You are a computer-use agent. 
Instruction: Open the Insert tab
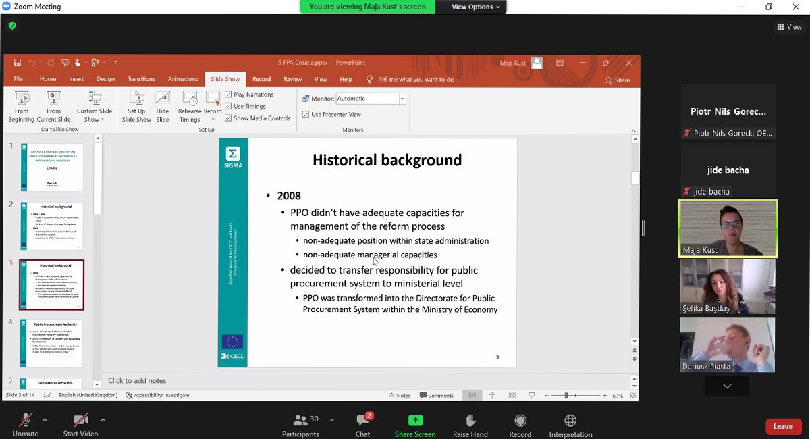pos(76,79)
